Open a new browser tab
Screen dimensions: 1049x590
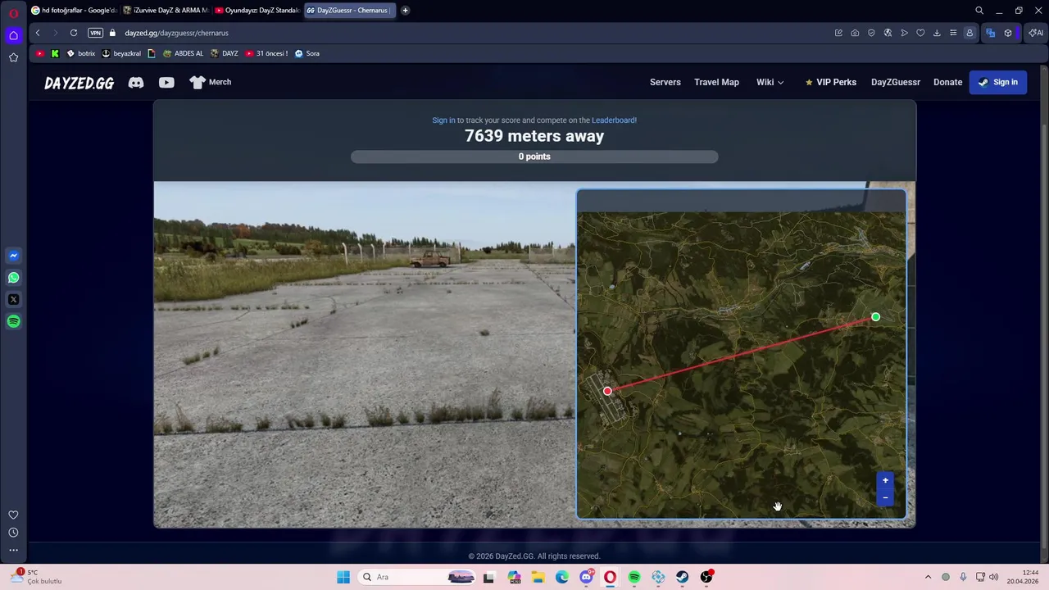pos(405,11)
